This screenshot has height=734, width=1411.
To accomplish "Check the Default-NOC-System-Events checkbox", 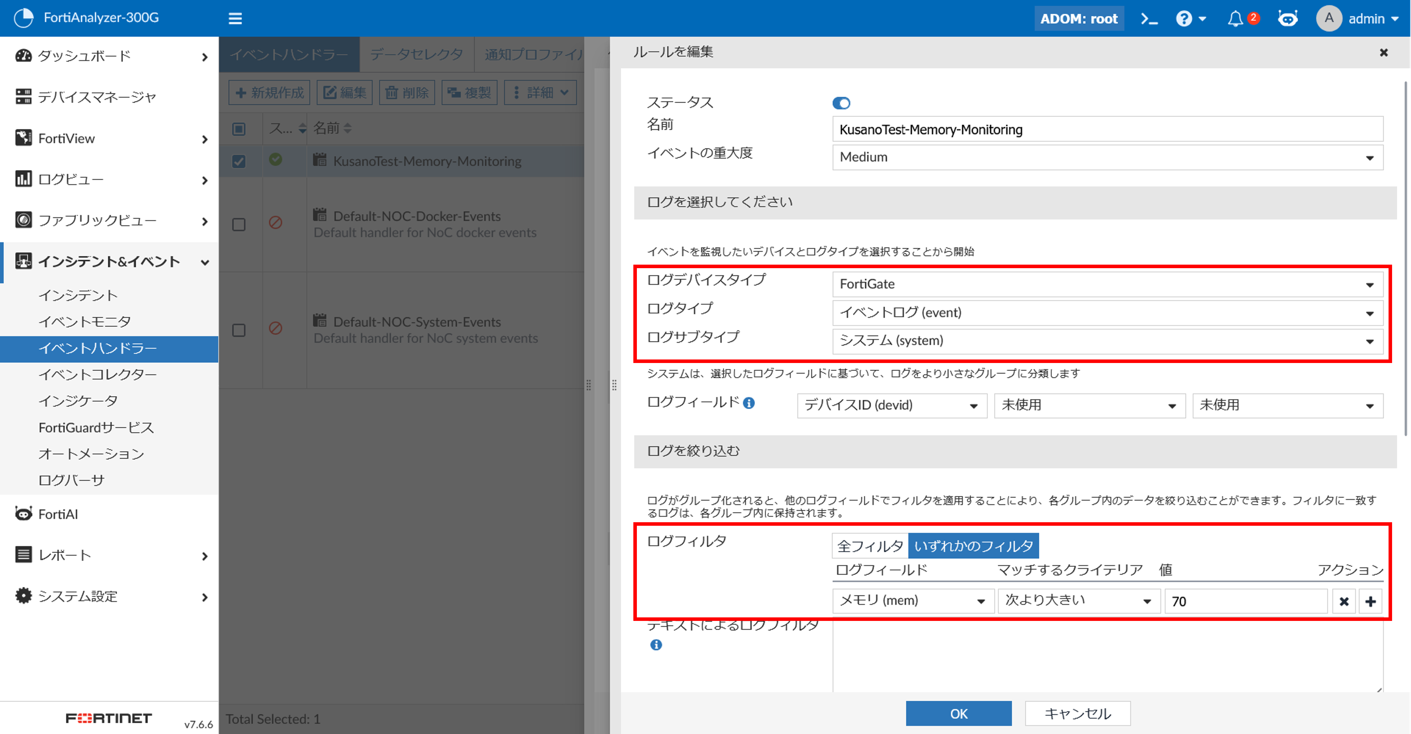I will [x=239, y=330].
